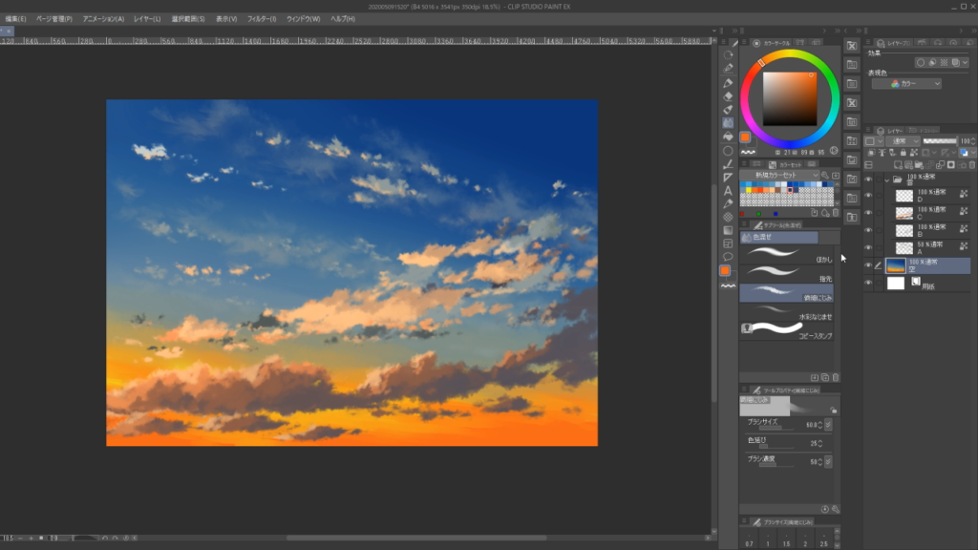This screenshot has width=978, height=550.
Task: Select the ぼかし blur sub tool
Action: [787, 254]
